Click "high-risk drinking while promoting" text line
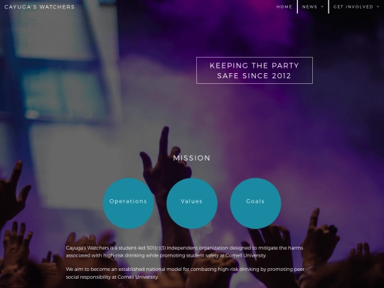Viewport: 384px width, 288px height. pyautogui.click(x=145, y=255)
